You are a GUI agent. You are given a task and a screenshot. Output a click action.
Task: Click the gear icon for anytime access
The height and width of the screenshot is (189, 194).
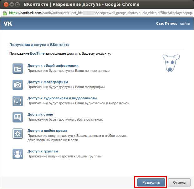pyautogui.click(x=18, y=133)
